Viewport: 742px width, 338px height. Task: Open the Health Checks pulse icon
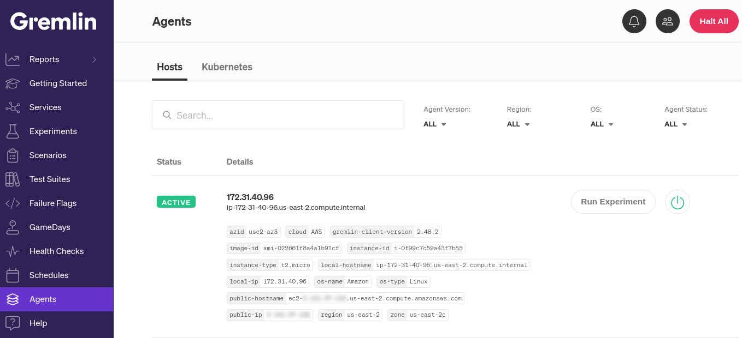pyautogui.click(x=13, y=251)
